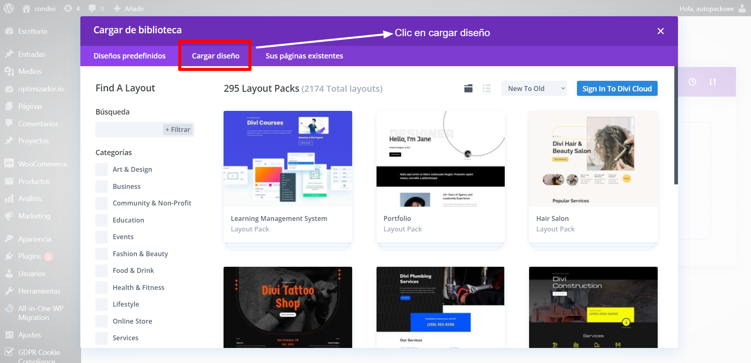The image size is (751, 363).
Task: Open the Hello, I'm Jane portfolio thumbnail
Action: click(441, 159)
